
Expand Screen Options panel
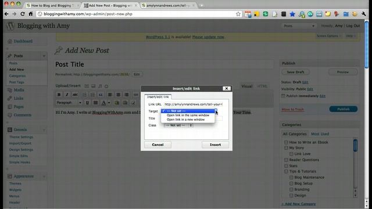pyautogui.click(x=328, y=36)
